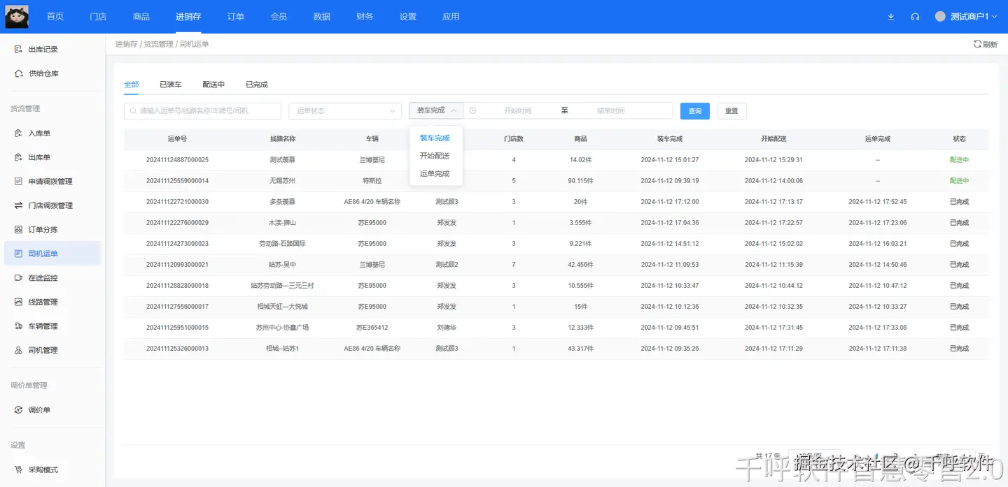Screen dimensions: 1008x487
Task: Open 车辆管理 sidebar icon
Action: [19, 326]
